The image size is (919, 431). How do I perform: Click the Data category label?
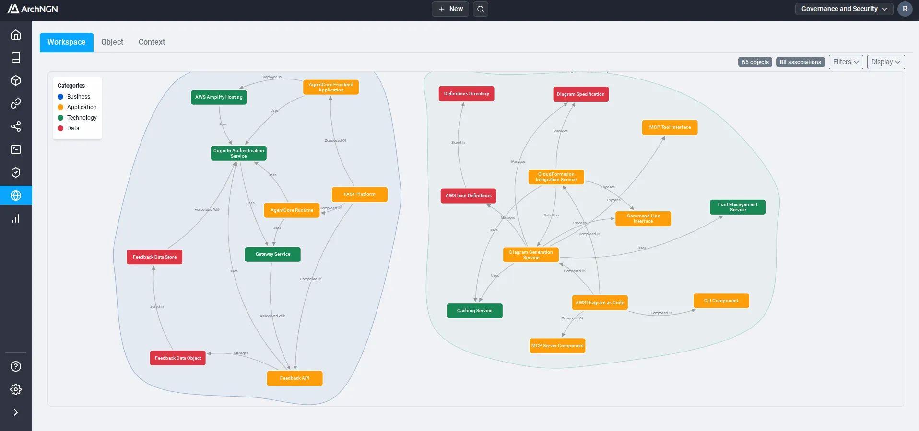[x=73, y=128]
